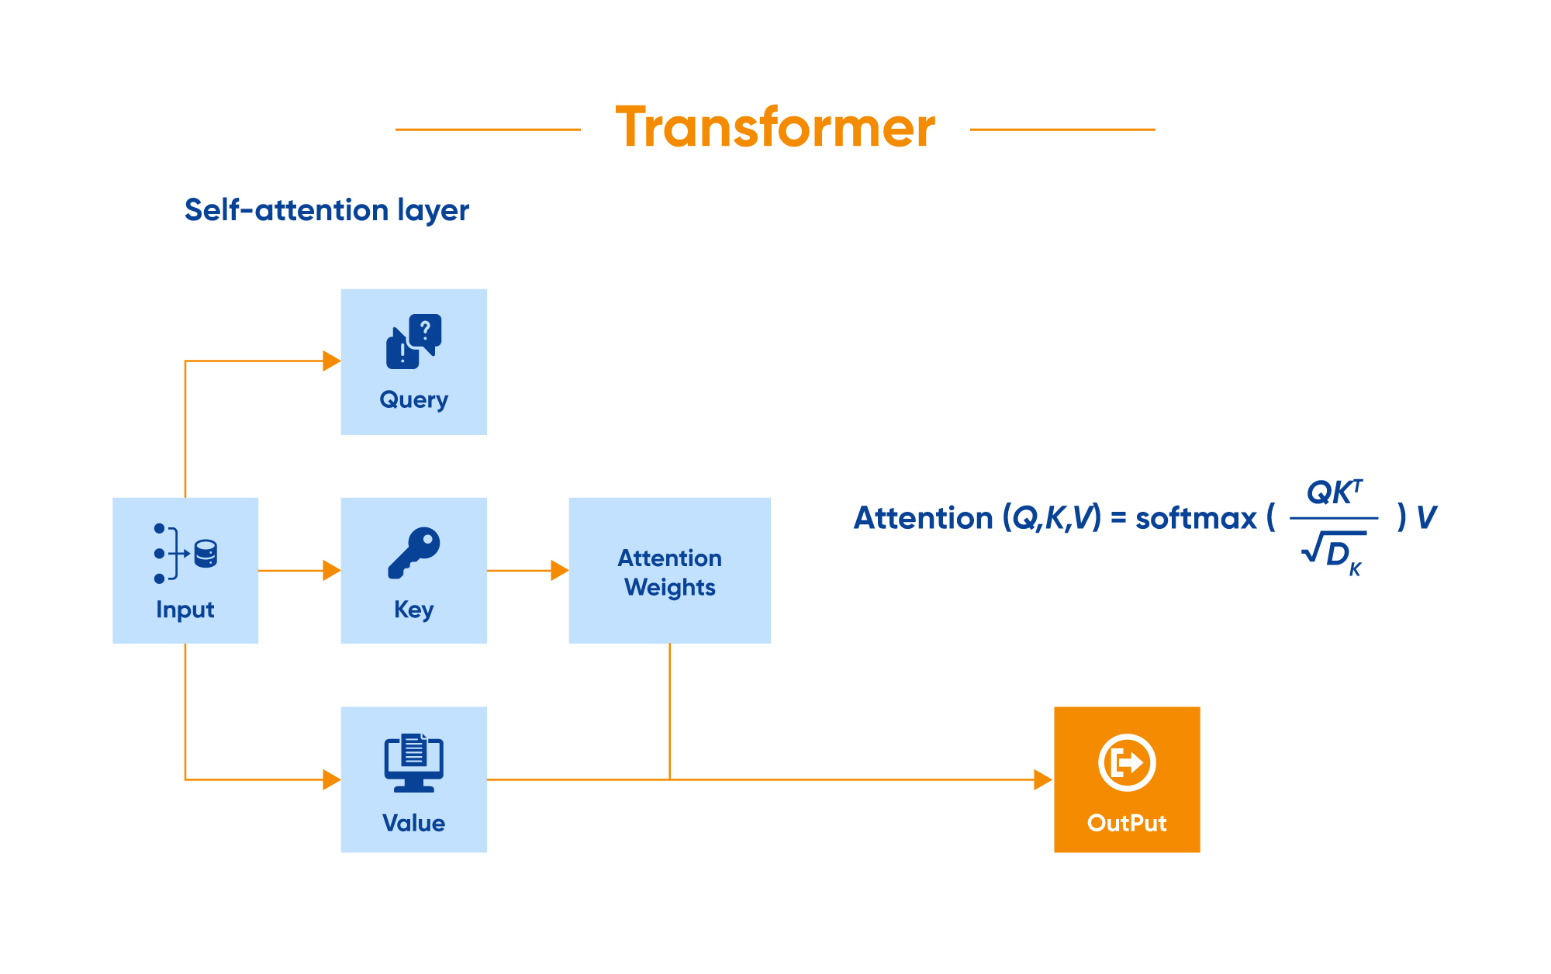Click the question mark Query icon
The image size is (1551, 974).
[x=406, y=324]
